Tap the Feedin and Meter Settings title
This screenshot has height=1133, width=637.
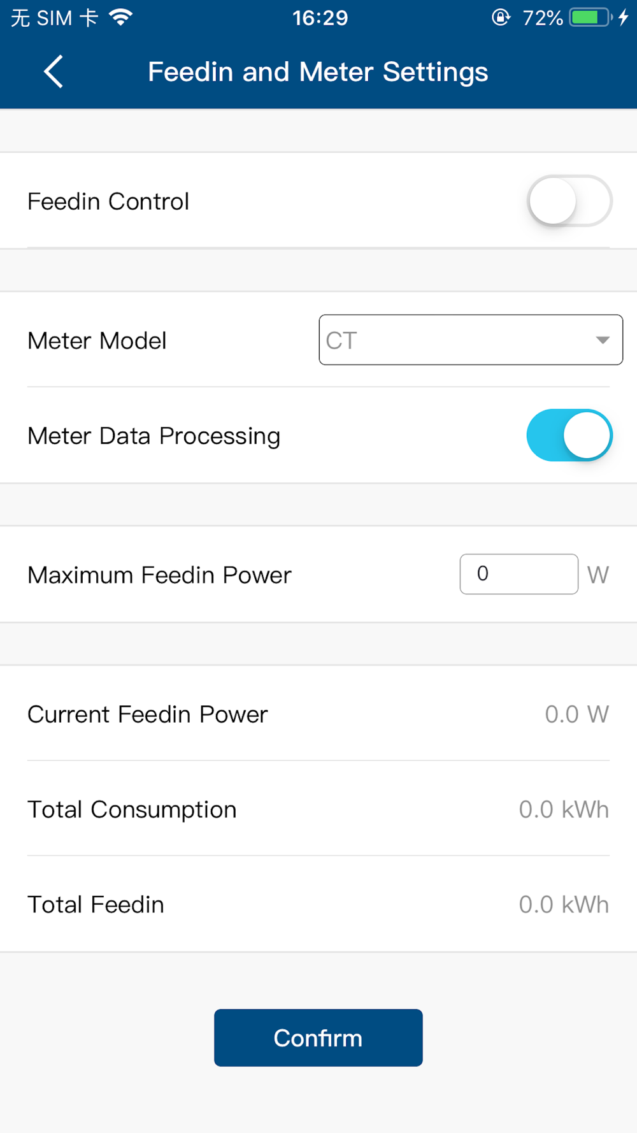tap(318, 72)
